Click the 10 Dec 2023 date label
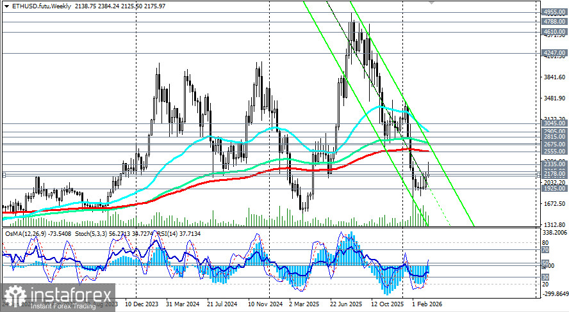Screen dimensions: 569x312 142,304
